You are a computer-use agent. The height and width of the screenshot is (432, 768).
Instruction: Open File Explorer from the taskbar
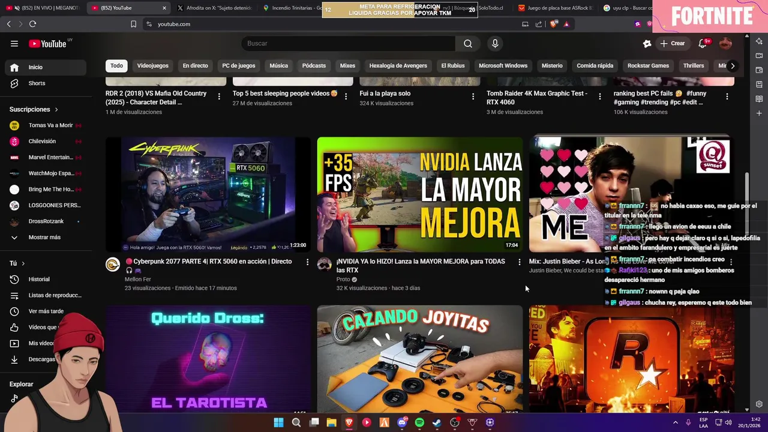(331, 422)
